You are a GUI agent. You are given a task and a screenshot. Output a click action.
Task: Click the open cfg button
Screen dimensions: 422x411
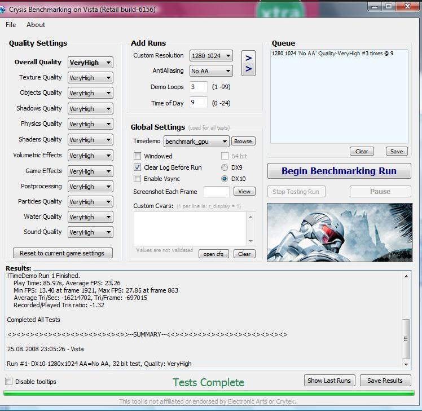(214, 254)
